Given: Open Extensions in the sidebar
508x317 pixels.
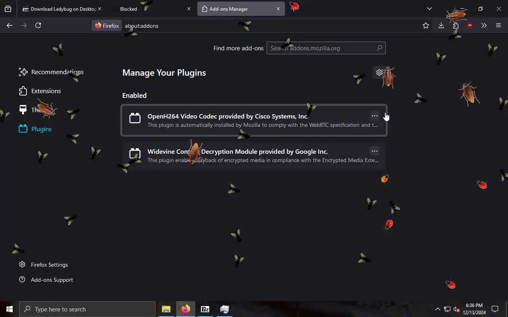Looking at the screenshot, I should click(40, 91).
